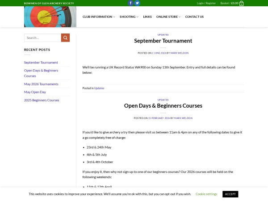Expand the Club Information menu chevron
The width and height of the screenshot is (268, 201).
[114, 17]
